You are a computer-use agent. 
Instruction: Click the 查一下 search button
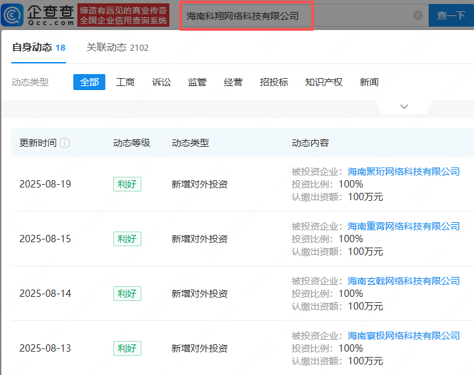451,15
